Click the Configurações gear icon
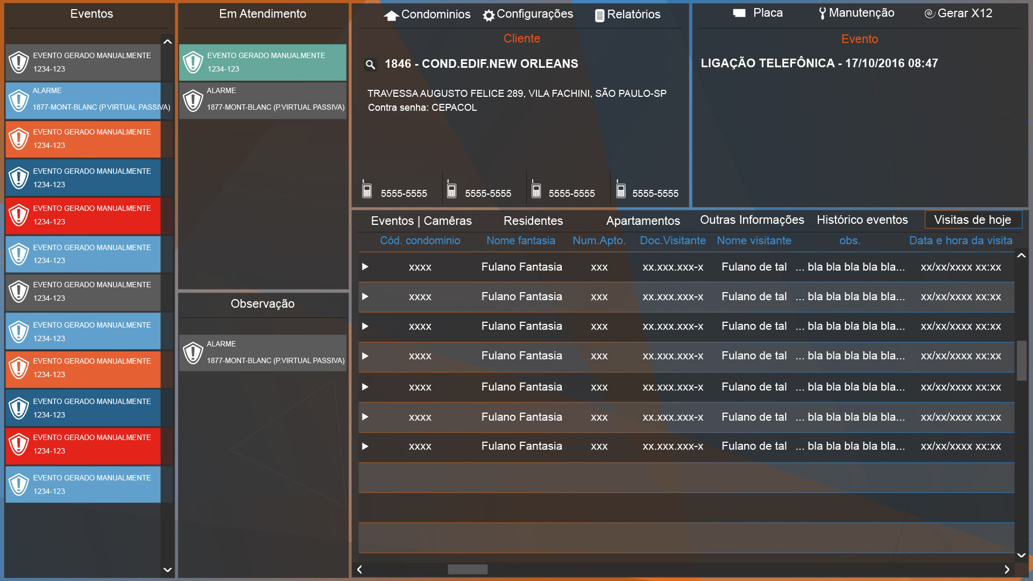1033x581 pixels. tap(489, 16)
